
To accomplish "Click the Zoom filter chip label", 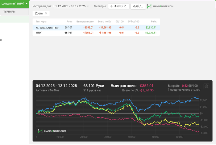I will point(39,14).
